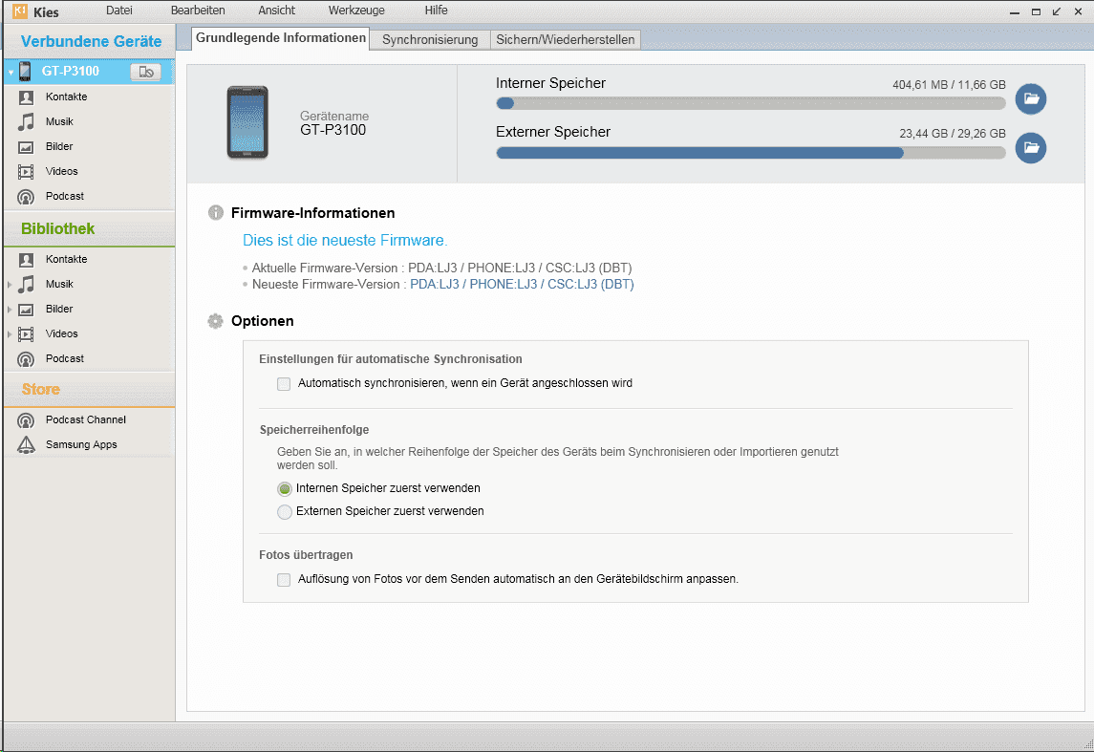Open the Interner Speicher folder button
The image size is (1094, 752).
tap(1031, 99)
